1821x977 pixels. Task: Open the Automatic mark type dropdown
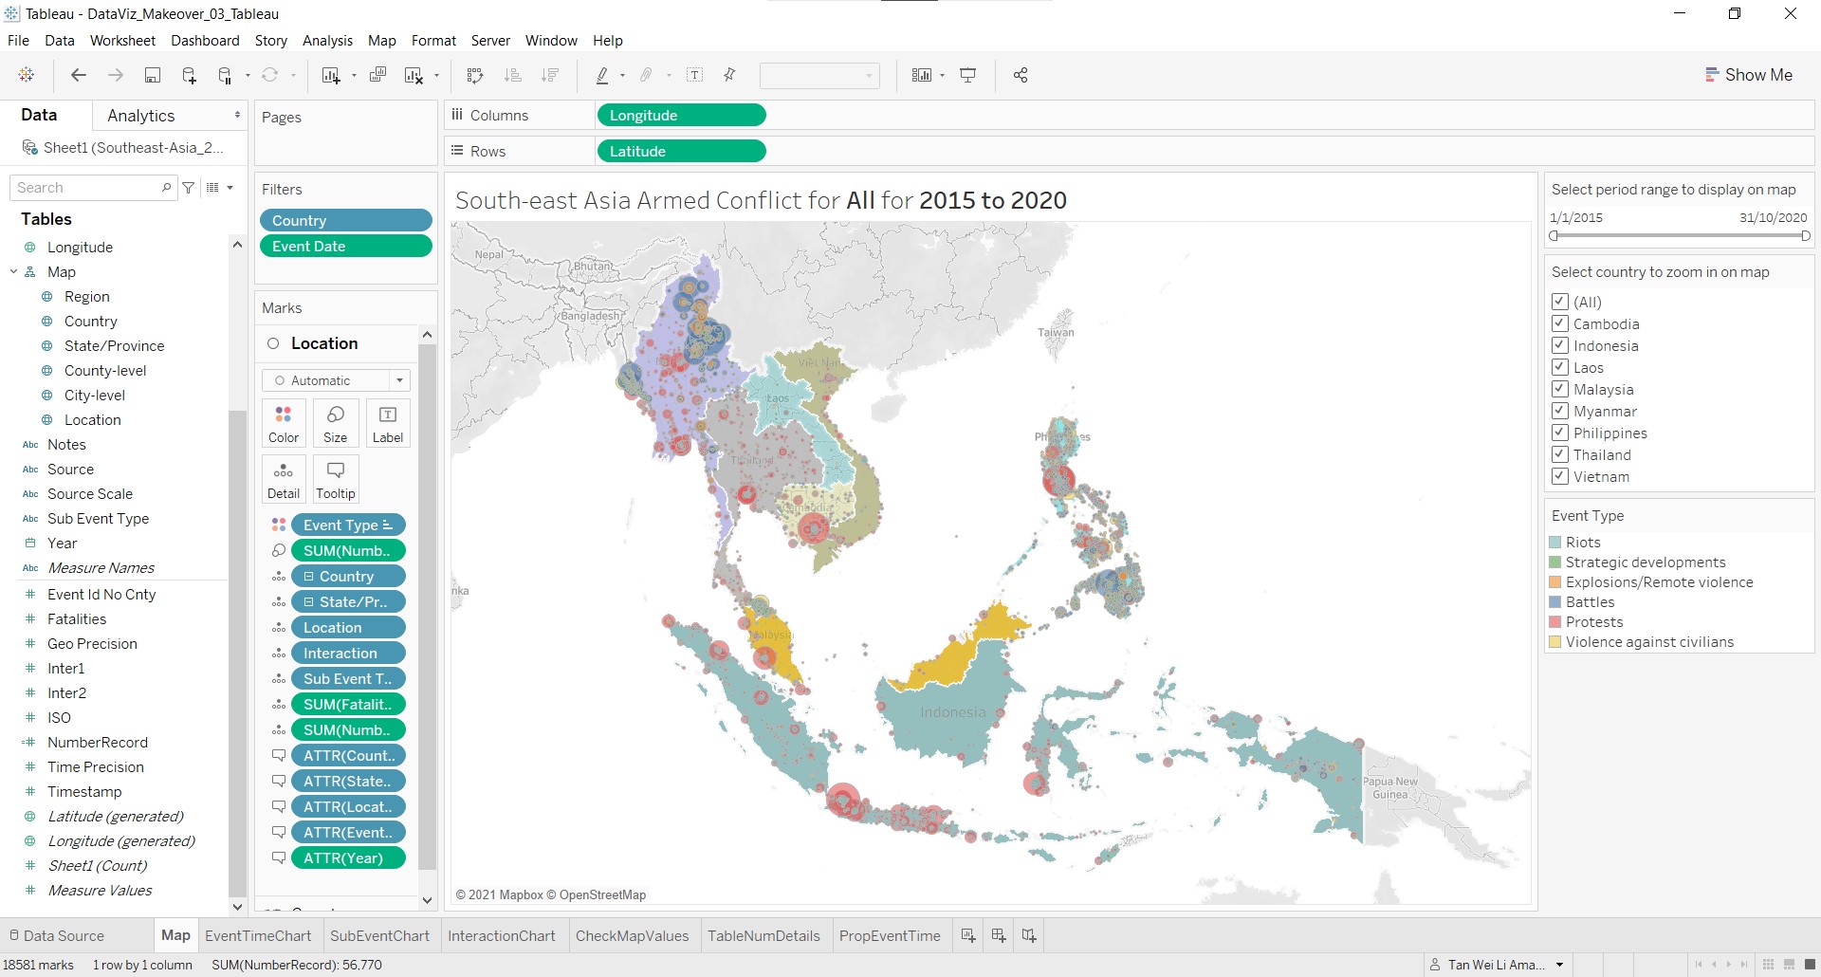(x=336, y=380)
